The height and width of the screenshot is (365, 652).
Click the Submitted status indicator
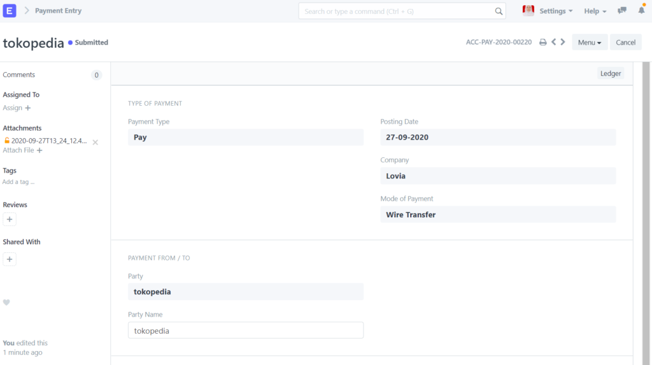click(88, 43)
